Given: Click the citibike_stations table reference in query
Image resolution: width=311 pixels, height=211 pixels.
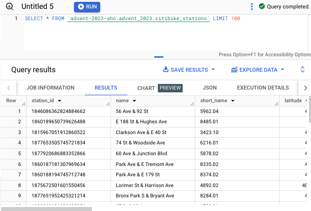Looking at the screenshot, I should point(139,18).
